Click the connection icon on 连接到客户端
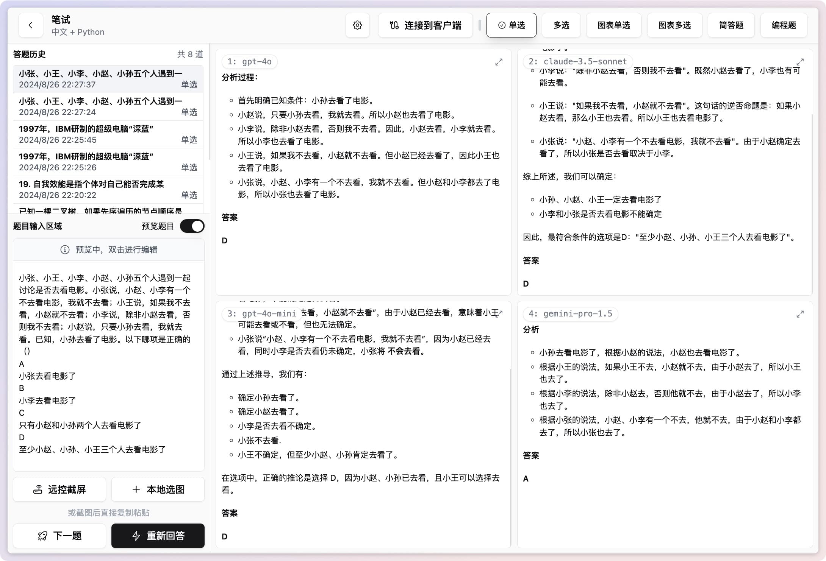826x561 pixels. [x=394, y=25]
